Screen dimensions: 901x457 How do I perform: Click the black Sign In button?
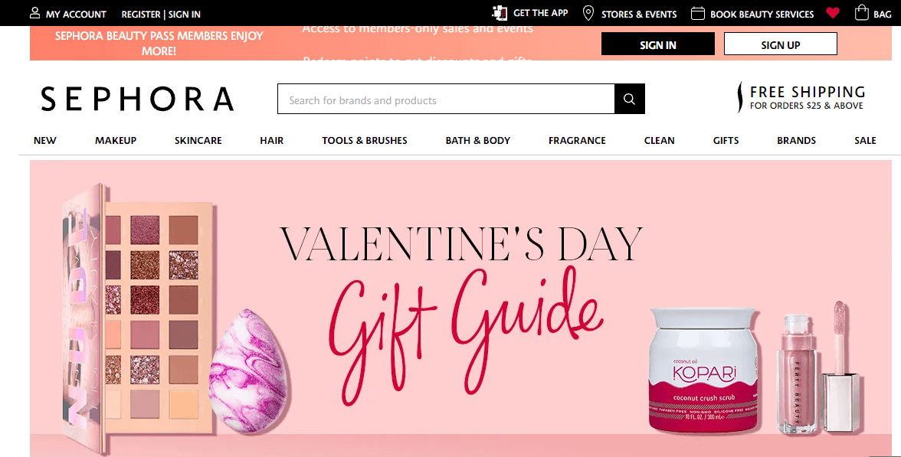point(658,44)
